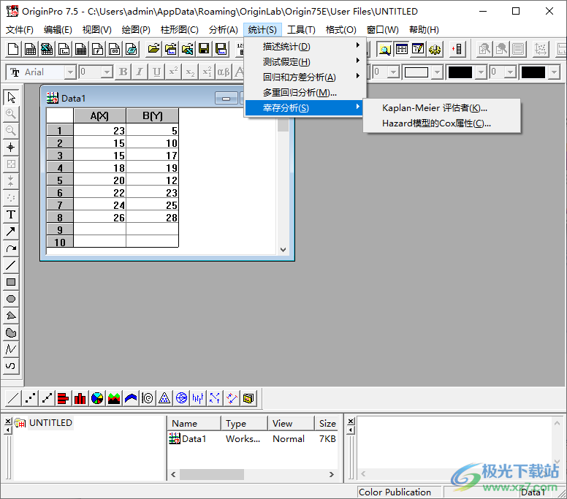Image resolution: width=567 pixels, height=499 pixels.
Task: Toggle Italic text formatting
Action: coord(140,72)
